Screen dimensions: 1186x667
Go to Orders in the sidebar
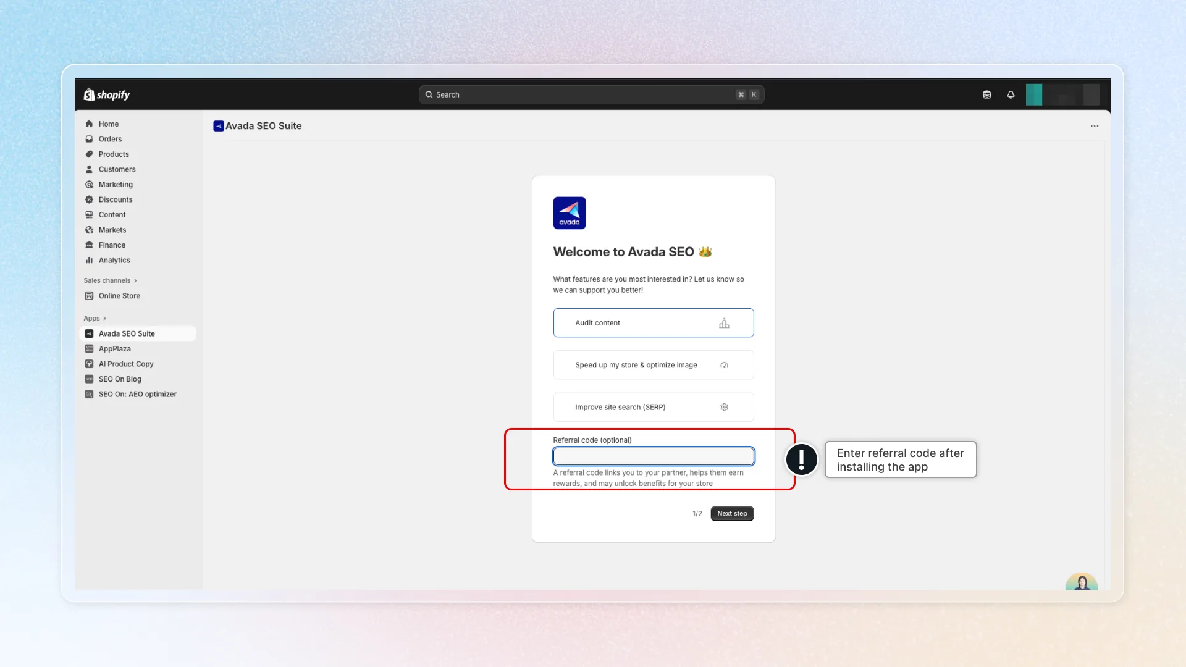coord(138,139)
